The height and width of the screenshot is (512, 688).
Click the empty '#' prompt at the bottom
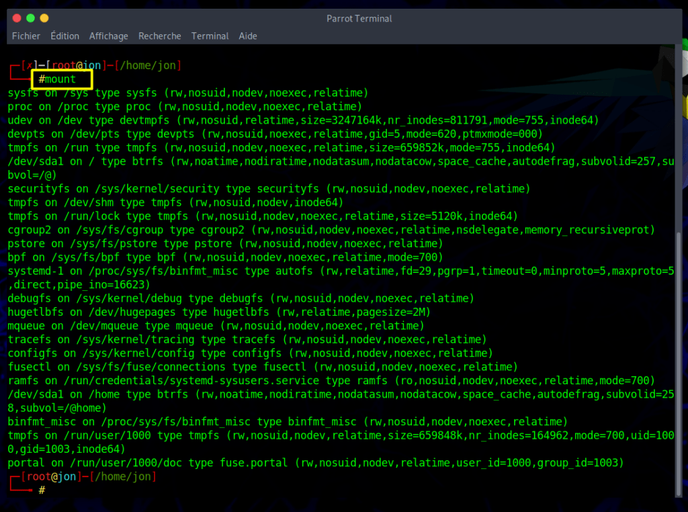(x=42, y=490)
